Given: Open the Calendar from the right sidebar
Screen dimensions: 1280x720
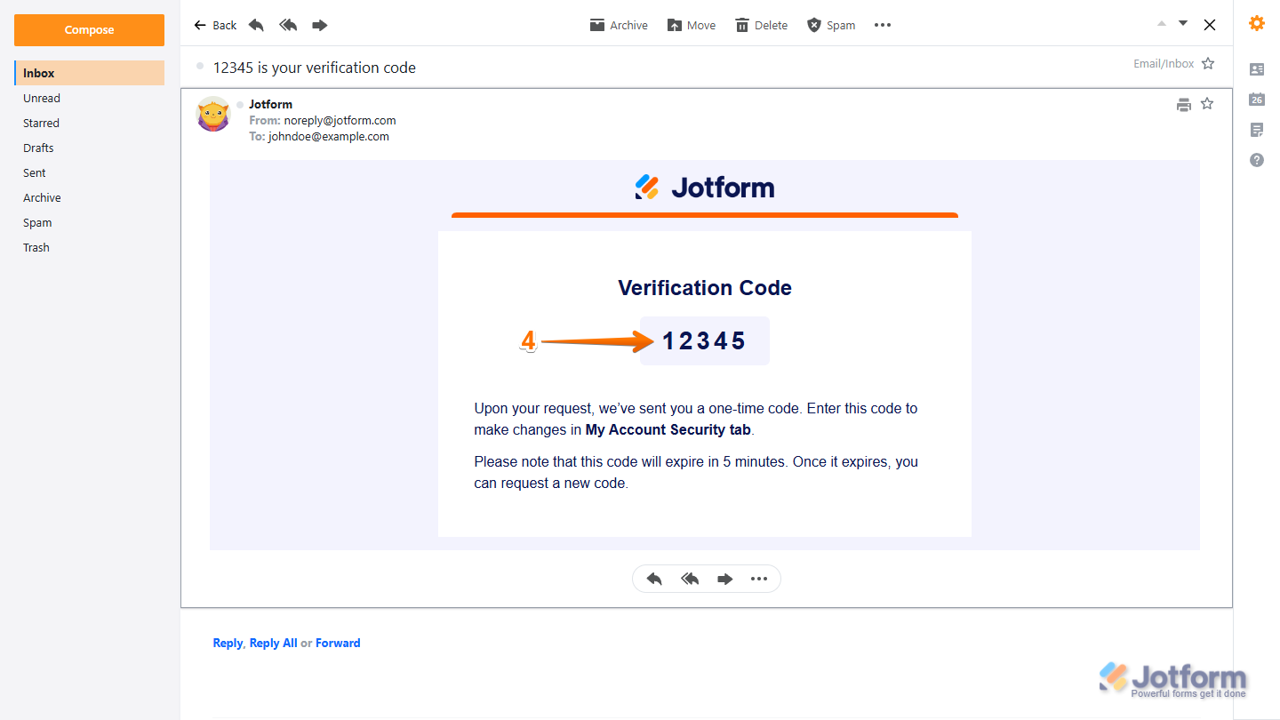Looking at the screenshot, I should click(x=1256, y=100).
